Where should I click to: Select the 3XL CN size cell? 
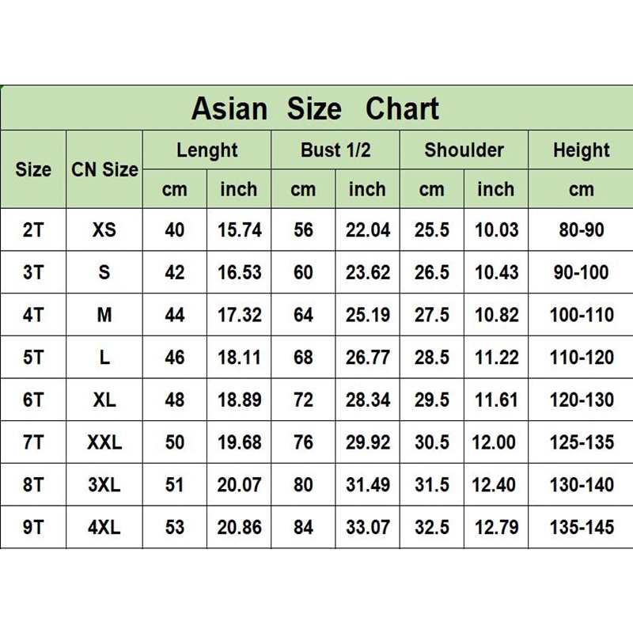pos(104,485)
